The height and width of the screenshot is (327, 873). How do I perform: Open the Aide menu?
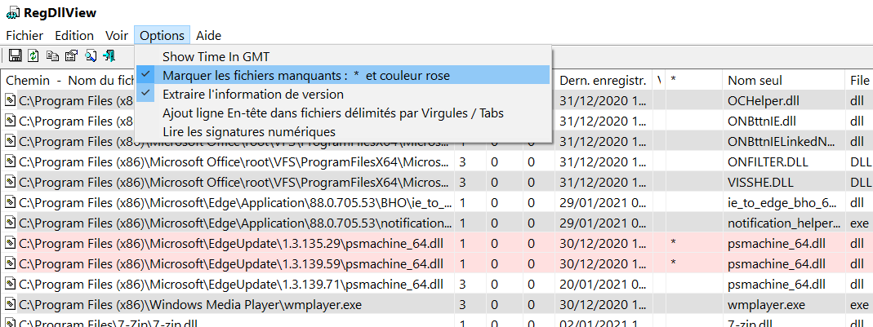[x=209, y=36]
